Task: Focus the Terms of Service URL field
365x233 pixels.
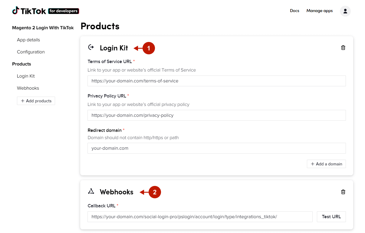Action: (217, 81)
